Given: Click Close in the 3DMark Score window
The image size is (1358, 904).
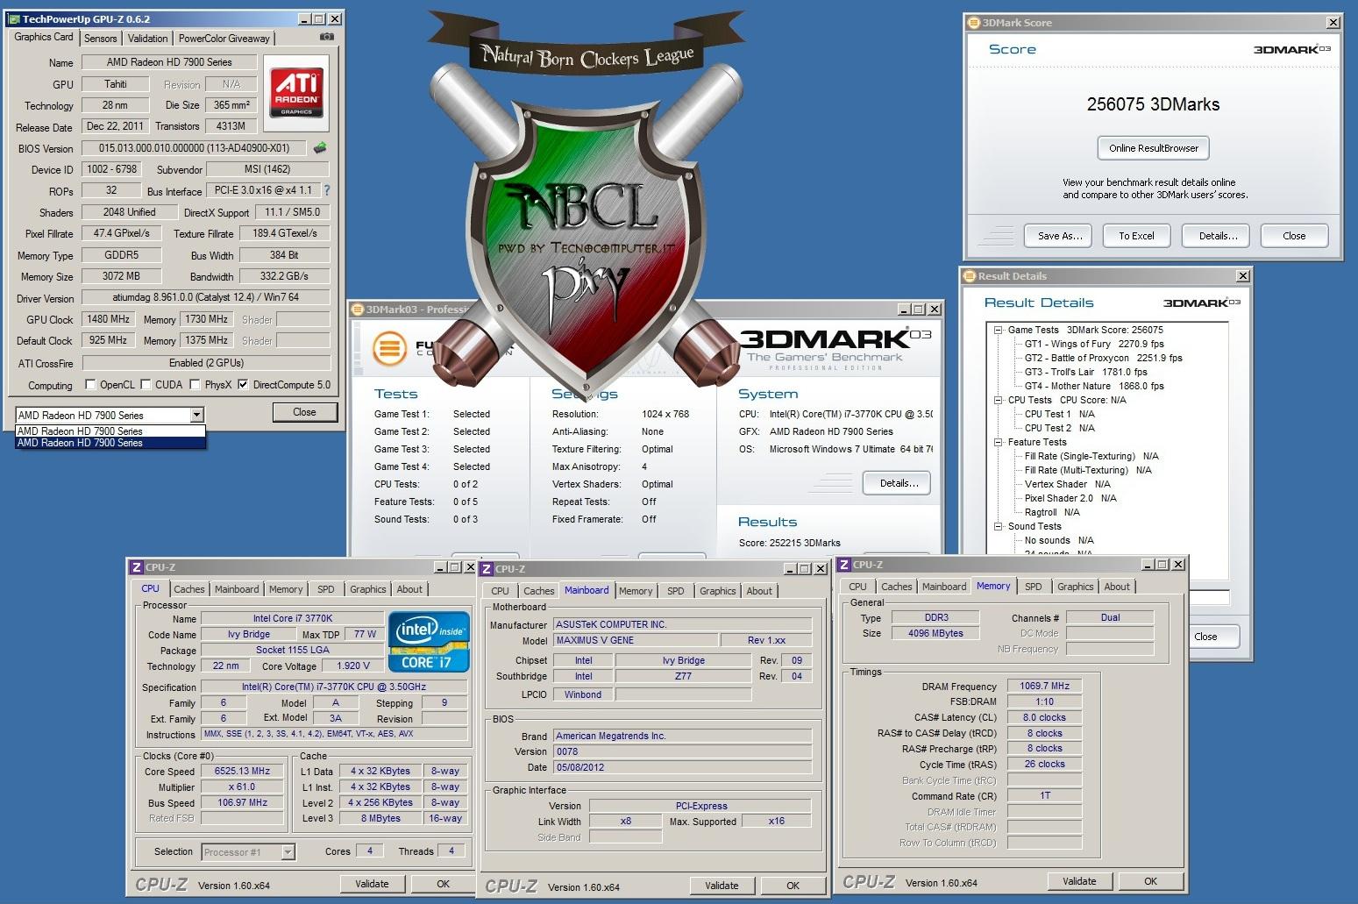Looking at the screenshot, I should pos(1293,236).
